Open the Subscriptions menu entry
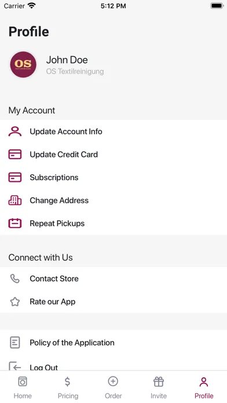The image size is (227, 403). point(113,177)
